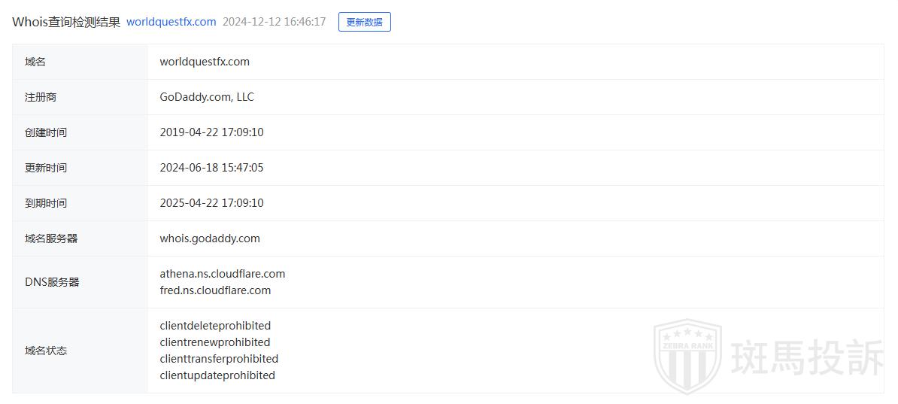The height and width of the screenshot is (404, 898).
Task: Click the clientrenewprohibited status
Action: point(215,342)
